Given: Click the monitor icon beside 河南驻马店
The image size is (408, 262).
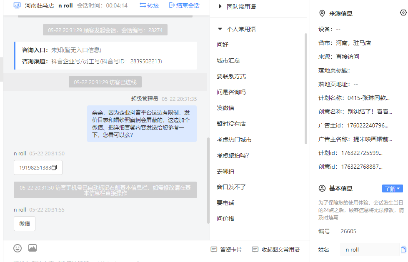Looking at the screenshot, I should pyautogui.click(x=17, y=5).
